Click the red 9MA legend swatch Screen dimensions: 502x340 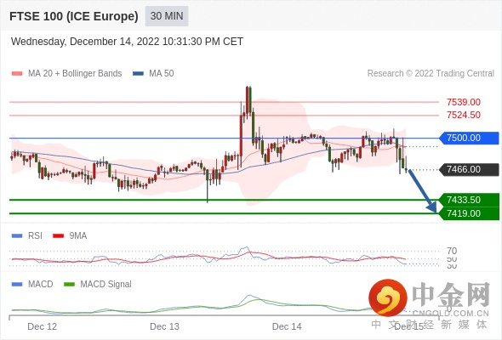point(58,236)
